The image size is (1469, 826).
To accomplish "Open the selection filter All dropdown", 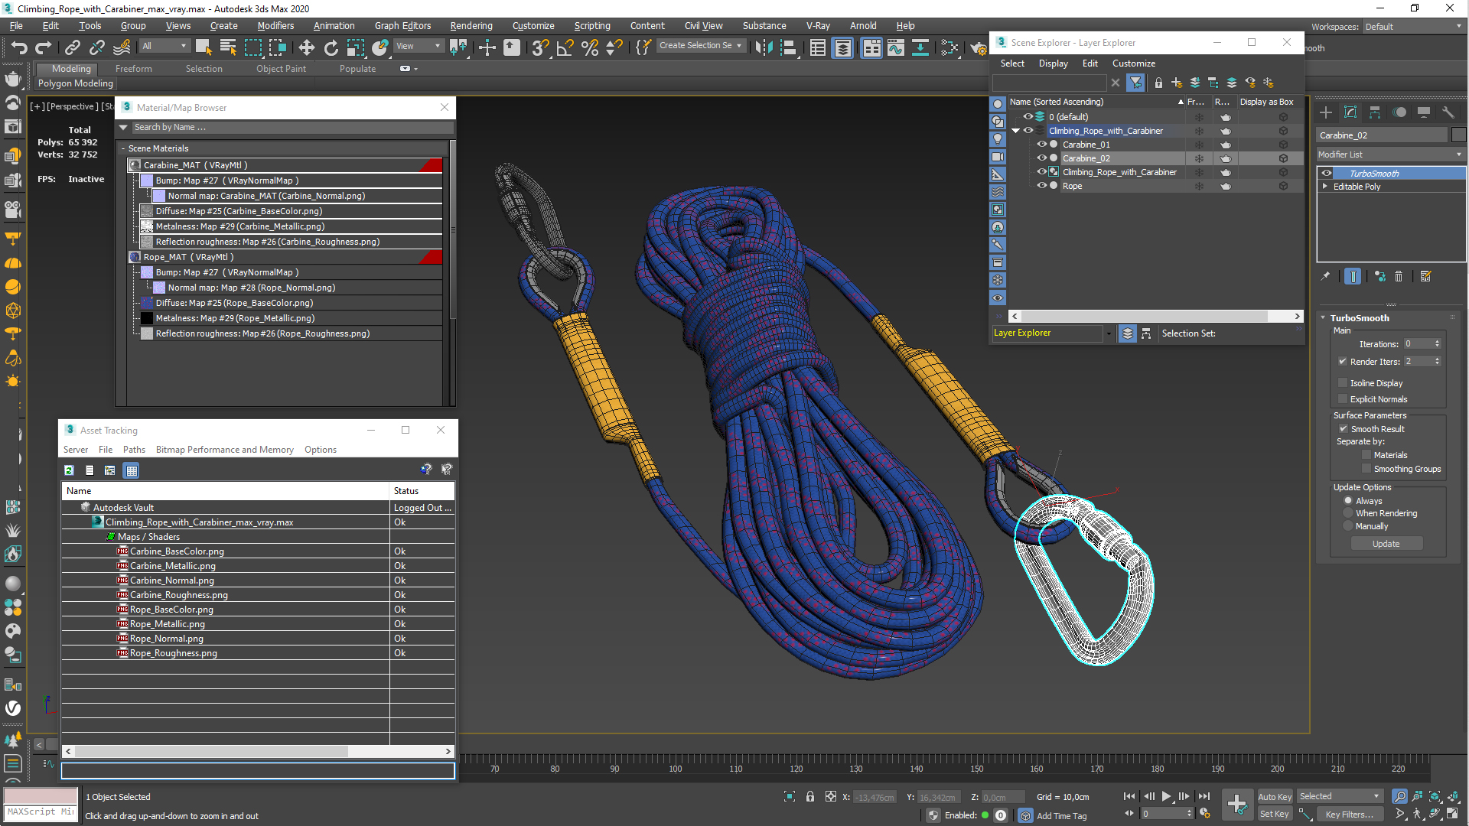I will point(164,47).
